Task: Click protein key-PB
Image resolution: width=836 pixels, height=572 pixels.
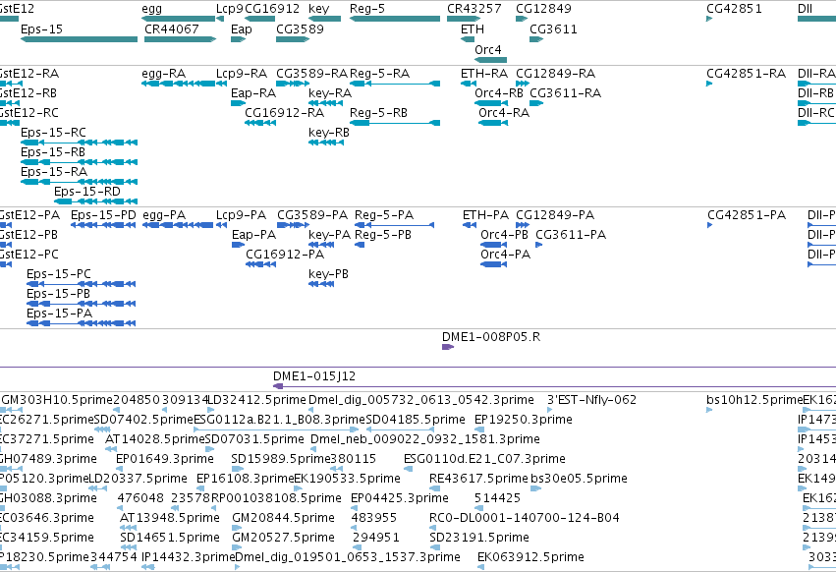Action: (321, 284)
